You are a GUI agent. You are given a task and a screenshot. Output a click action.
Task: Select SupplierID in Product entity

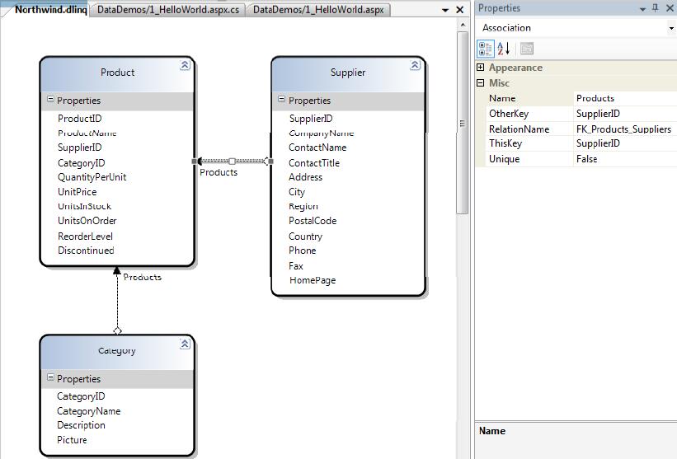pyautogui.click(x=80, y=148)
